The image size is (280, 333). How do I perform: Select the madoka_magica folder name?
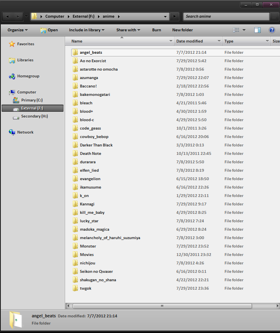94,229
